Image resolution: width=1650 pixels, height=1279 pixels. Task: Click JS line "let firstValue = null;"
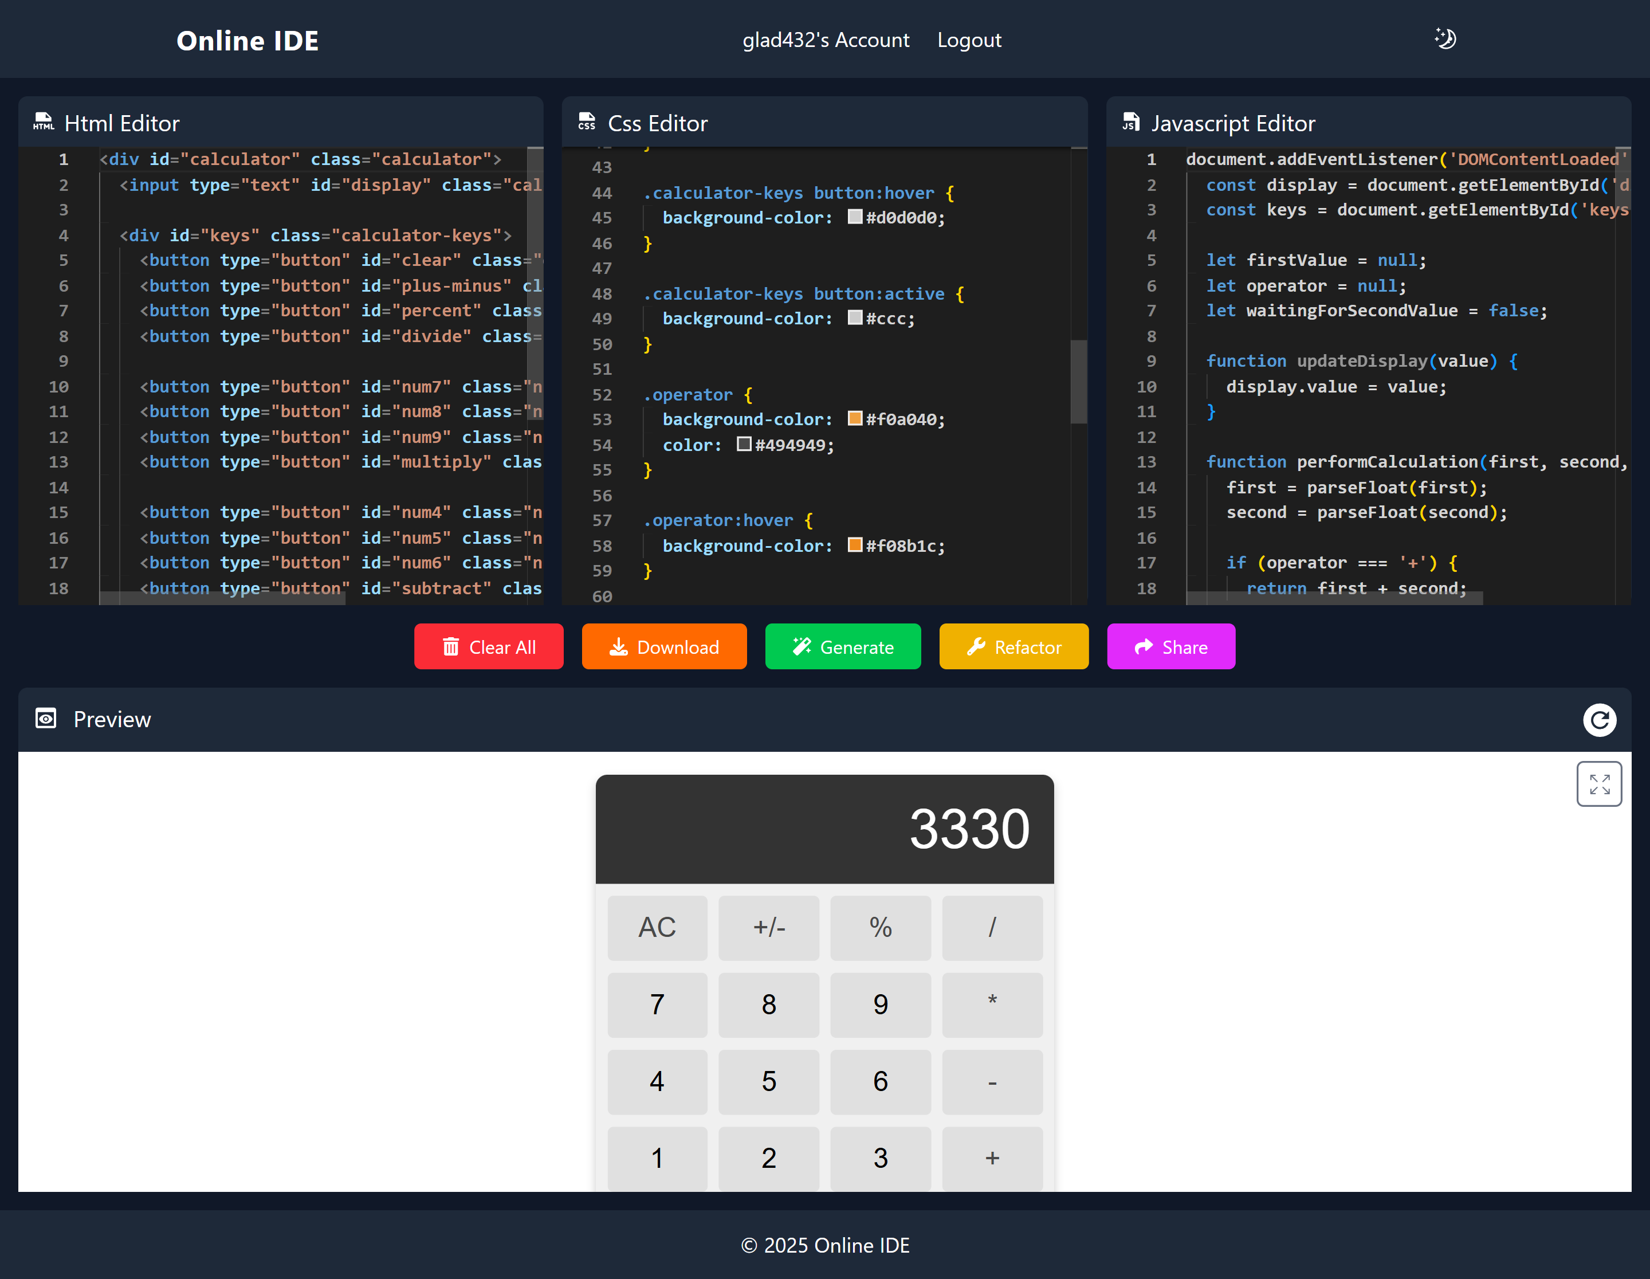coord(1316,260)
